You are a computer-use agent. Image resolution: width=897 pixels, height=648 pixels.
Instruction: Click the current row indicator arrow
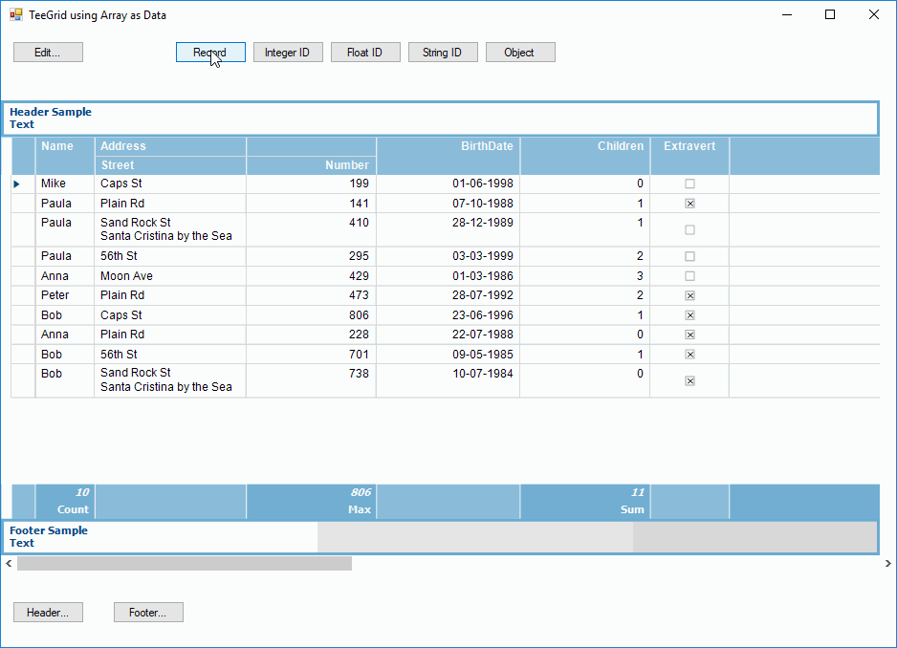(17, 184)
